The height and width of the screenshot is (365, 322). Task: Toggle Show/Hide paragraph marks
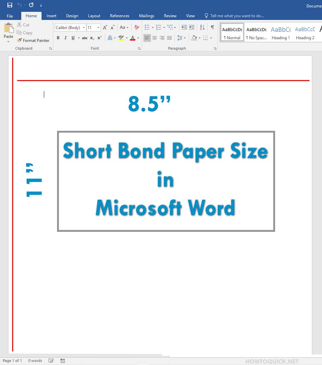[213, 27]
